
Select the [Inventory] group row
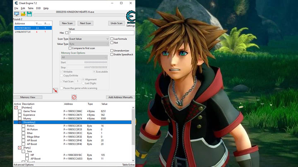(x=72, y=122)
